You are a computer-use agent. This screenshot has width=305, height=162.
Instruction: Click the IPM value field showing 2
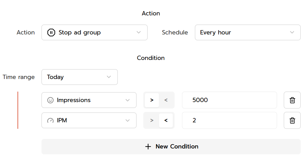(x=229, y=121)
